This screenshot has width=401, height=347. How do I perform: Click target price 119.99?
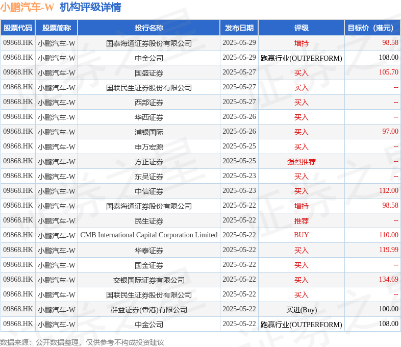(388, 250)
